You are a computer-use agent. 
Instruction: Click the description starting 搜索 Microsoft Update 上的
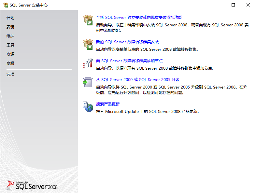(x=148, y=112)
